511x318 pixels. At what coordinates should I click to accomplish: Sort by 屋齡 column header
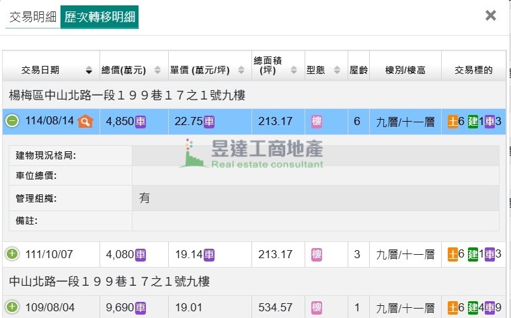click(358, 70)
